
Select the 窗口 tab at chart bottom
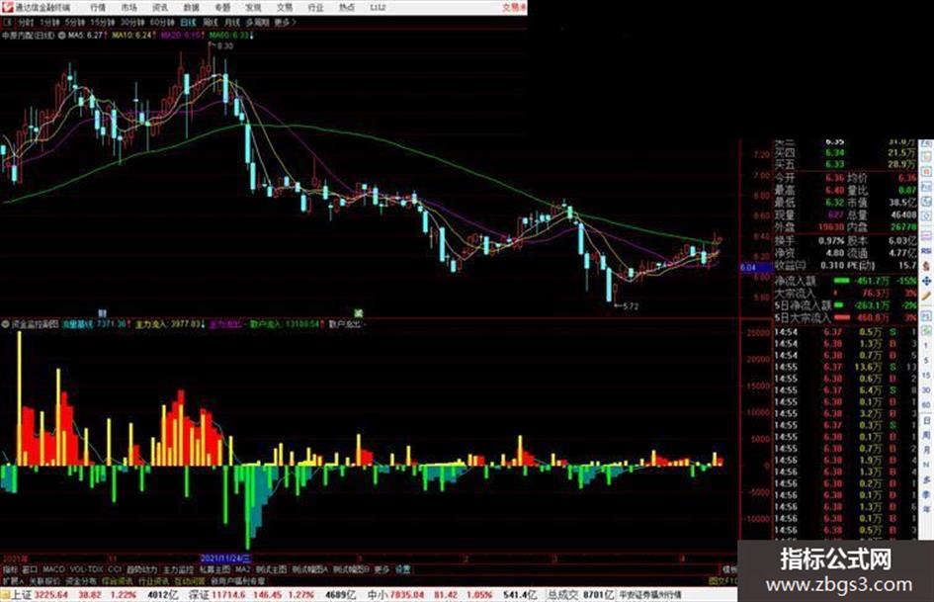pyautogui.click(x=30, y=569)
